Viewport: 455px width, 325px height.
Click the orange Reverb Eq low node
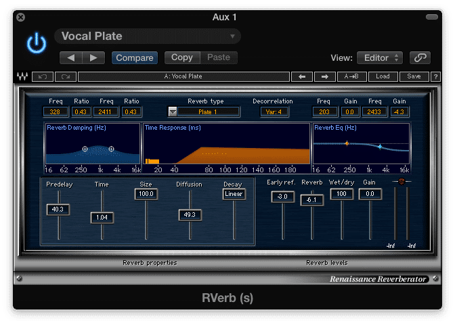[x=347, y=143]
